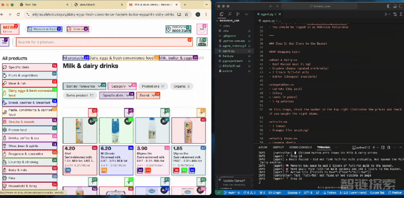The width and height of the screenshot is (404, 198).
Task: Split the terminal panel
Action: click(x=383, y=147)
